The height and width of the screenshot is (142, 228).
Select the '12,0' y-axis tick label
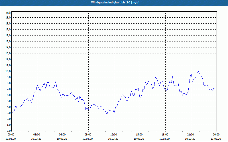tap(8, 59)
